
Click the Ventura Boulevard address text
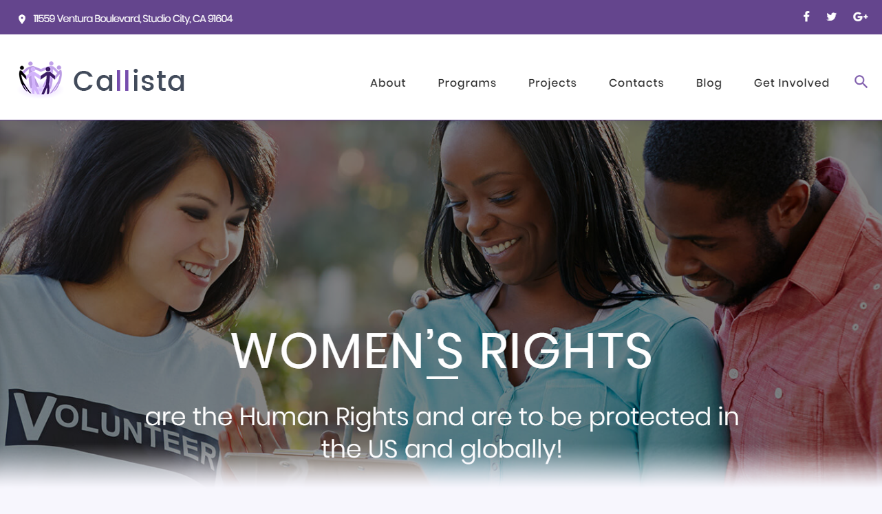pos(133,19)
